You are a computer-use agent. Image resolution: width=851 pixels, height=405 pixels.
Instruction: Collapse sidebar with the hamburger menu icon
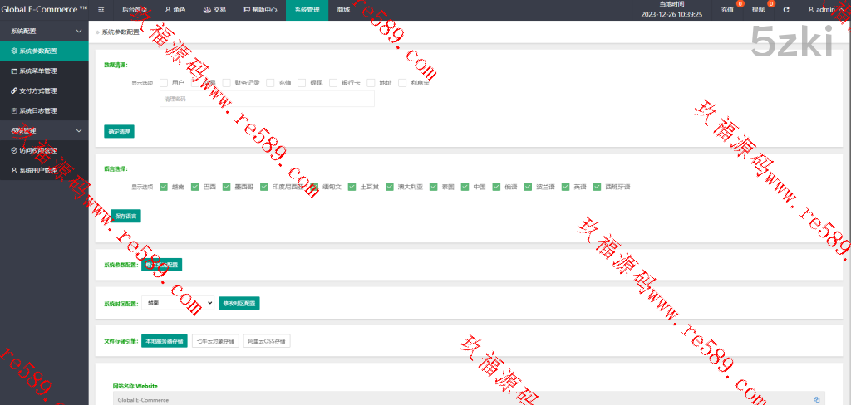[101, 10]
